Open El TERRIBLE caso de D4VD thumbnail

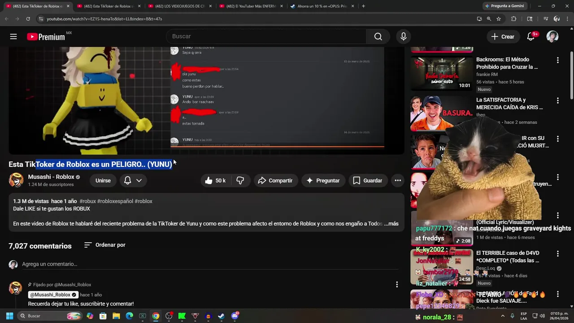[x=442, y=267]
